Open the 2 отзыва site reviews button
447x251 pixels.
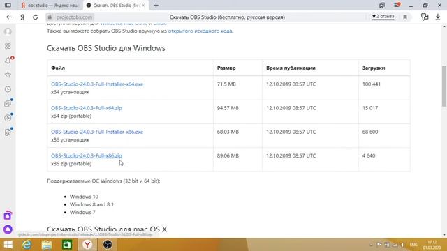tap(383, 17)
